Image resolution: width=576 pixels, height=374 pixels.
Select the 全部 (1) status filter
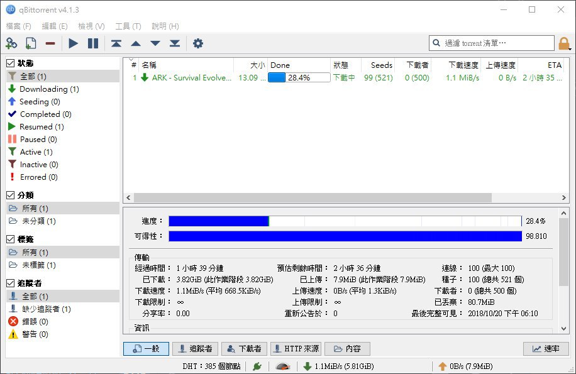(x=63, y=76)
